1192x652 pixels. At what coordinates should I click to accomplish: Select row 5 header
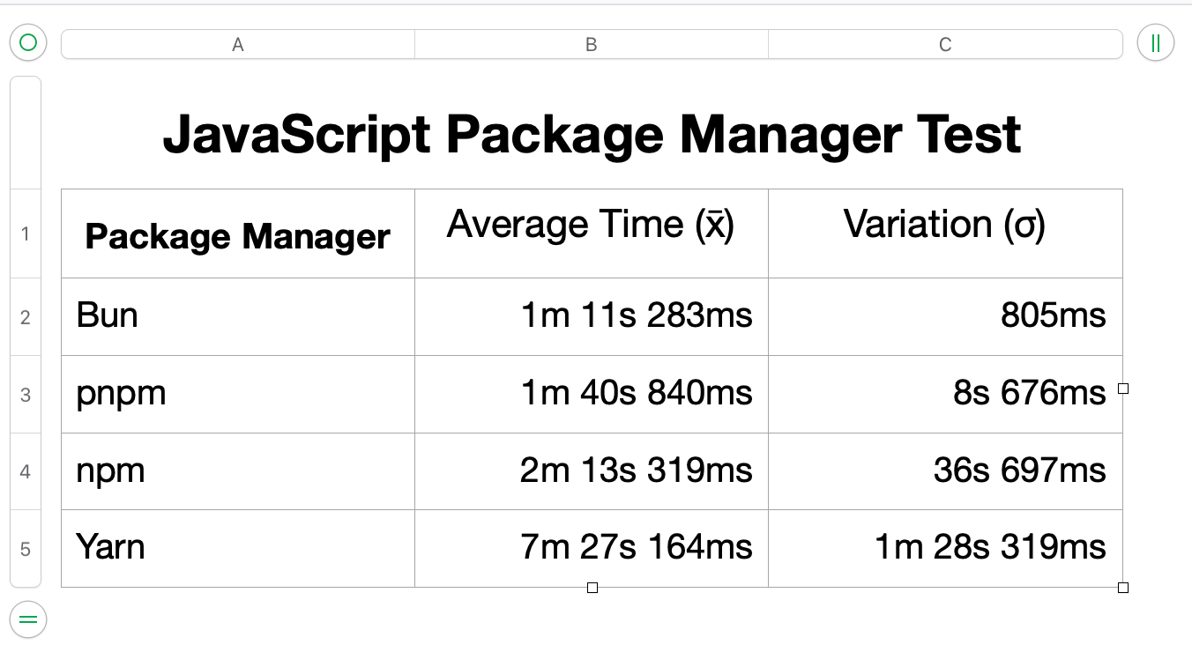(x=25, y=549)
